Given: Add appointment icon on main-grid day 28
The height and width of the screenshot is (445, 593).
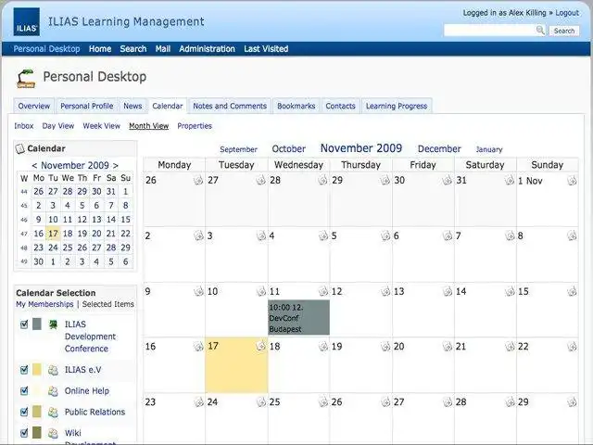Looking at the screenshot, I should (x=510, y=401).
